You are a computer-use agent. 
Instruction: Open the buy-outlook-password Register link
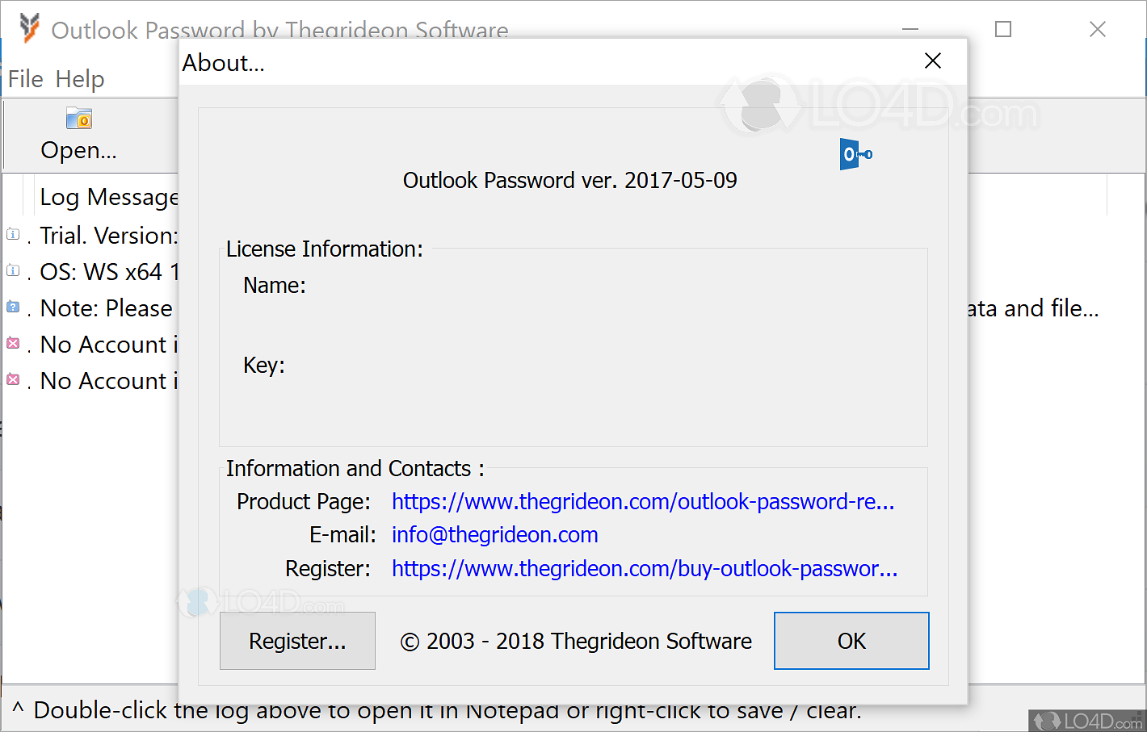coord(645,569)
